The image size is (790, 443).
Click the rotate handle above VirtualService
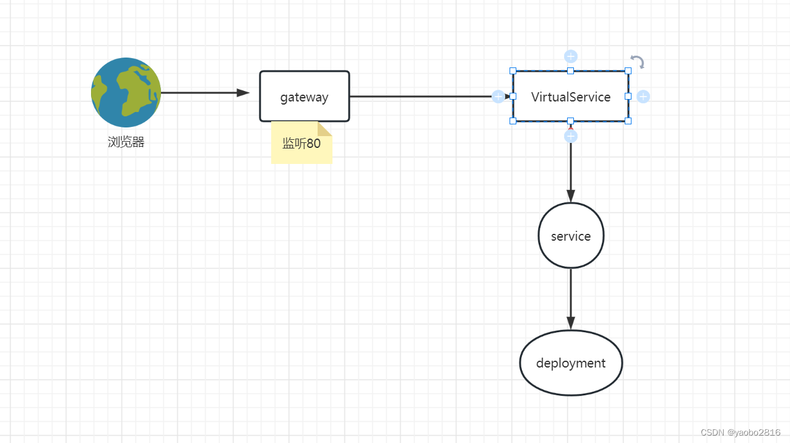click(637, 62)
